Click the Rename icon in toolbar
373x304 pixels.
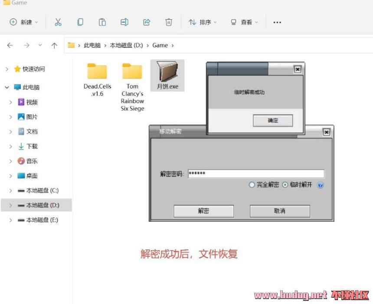click(124, 22)
